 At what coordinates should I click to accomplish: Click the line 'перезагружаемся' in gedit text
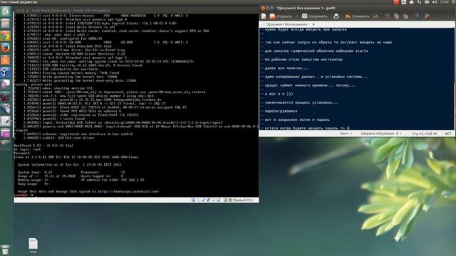pyautogui.click(x=281, y=111)
